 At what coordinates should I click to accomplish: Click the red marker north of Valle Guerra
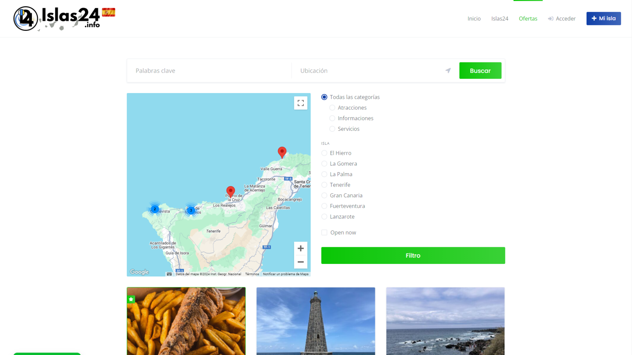pos(282,152)
